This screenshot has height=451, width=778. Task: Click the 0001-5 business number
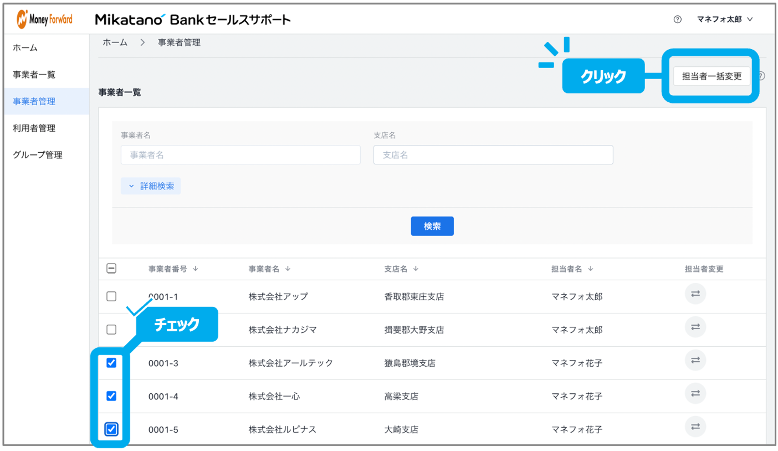click(x=163, y=430)
